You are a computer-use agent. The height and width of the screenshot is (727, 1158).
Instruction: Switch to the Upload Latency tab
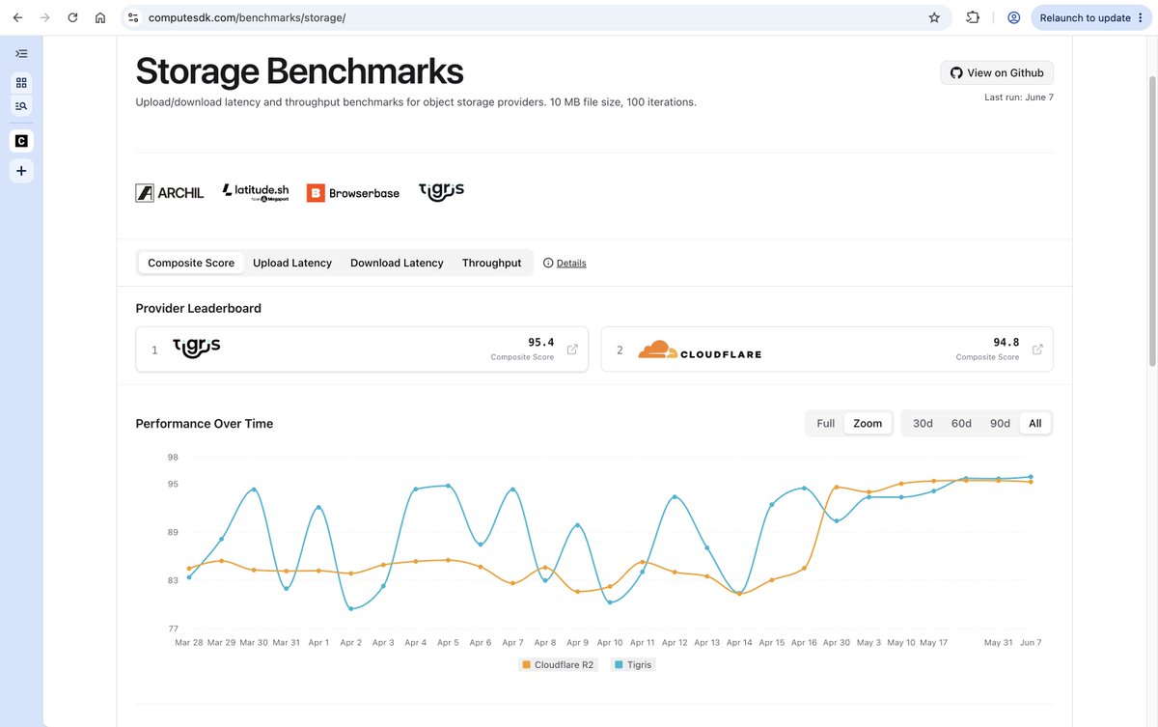click(x=292, y=263)
